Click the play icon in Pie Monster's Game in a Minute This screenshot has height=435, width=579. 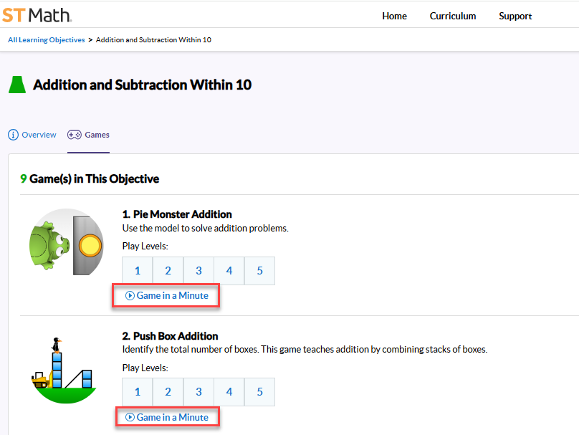(x=130, y=295)
